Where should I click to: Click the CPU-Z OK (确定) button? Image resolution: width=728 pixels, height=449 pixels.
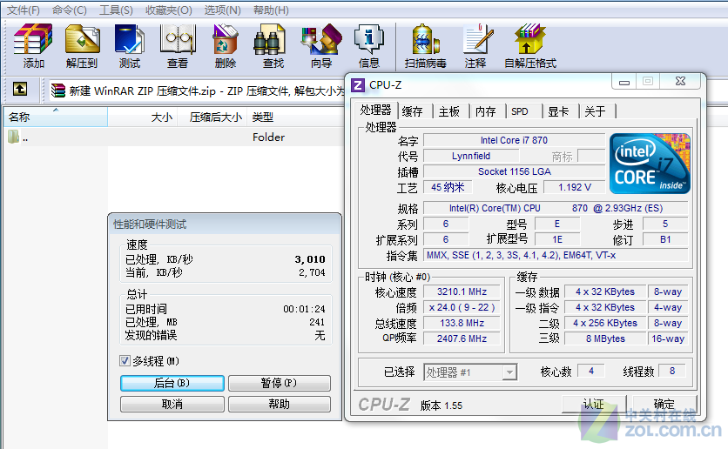click(x=664, y=404)
